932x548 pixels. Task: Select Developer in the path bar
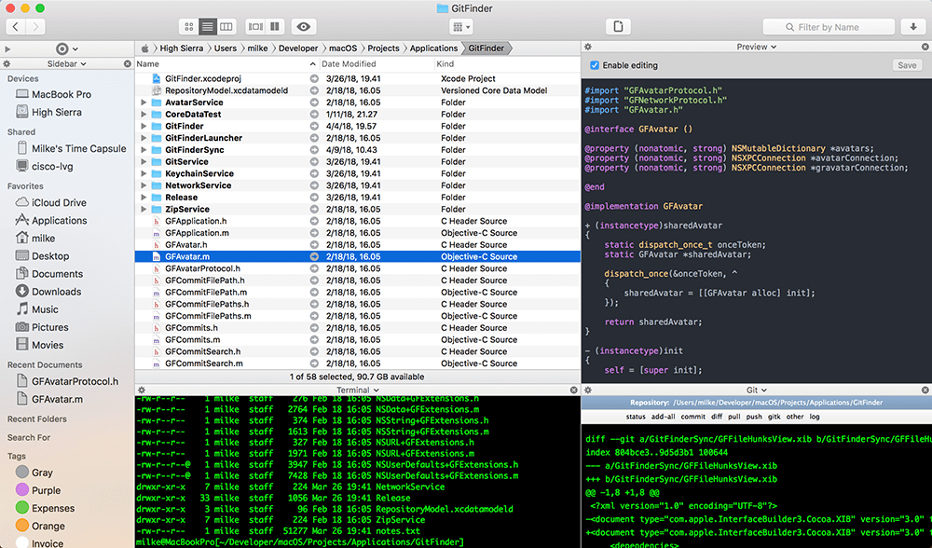click(x=298, y=48)
